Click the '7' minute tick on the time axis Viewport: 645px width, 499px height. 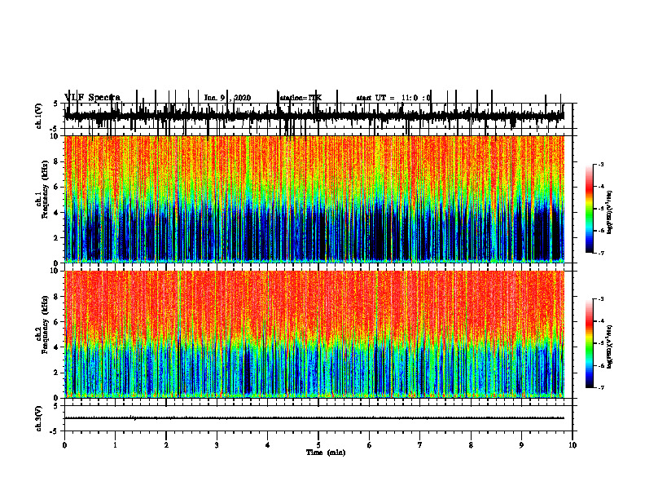[420, 445]
